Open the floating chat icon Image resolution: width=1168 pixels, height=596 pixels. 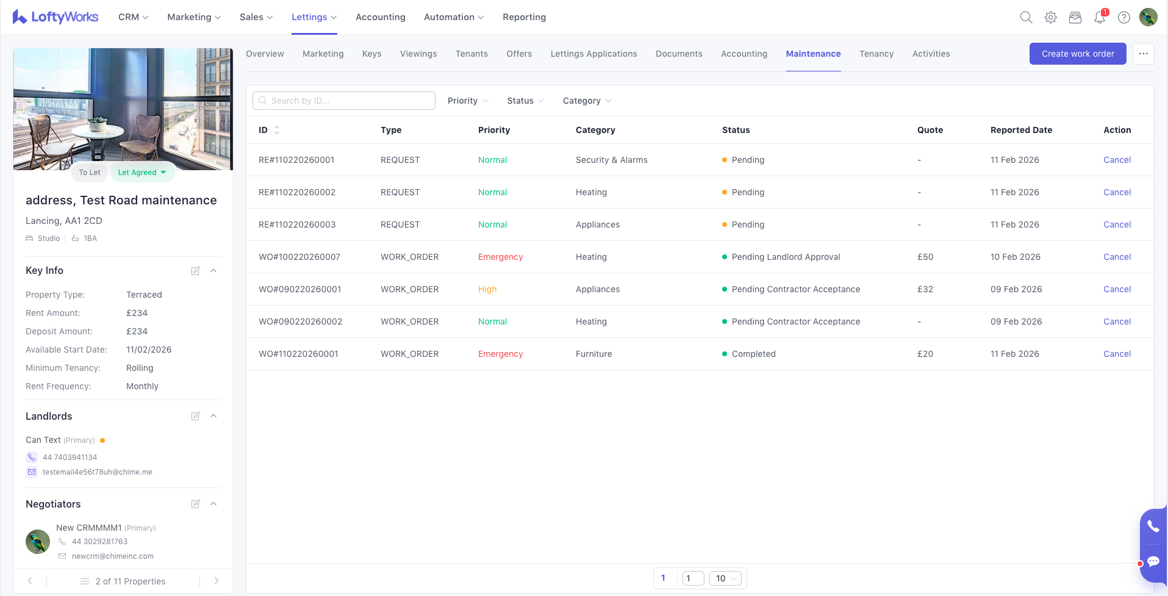coord(1153,561)
